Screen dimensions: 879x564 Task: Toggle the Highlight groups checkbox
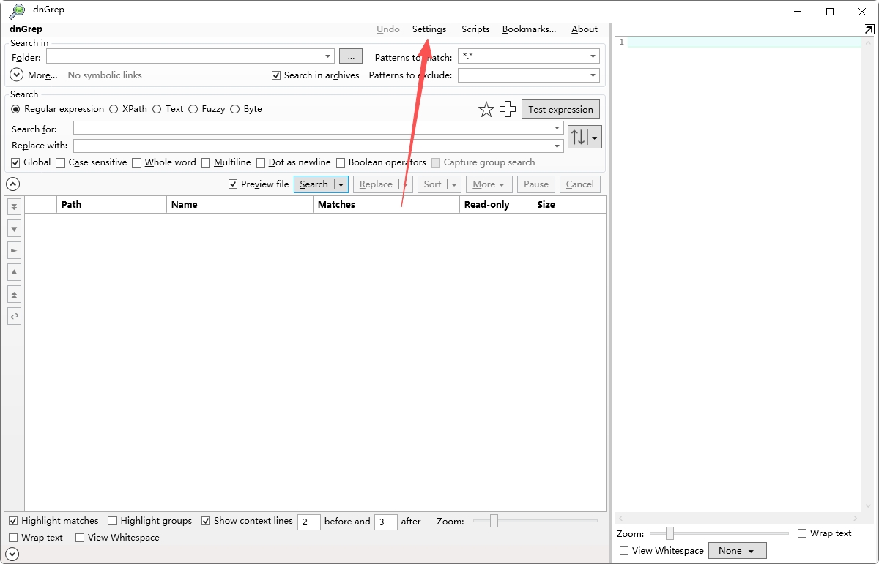(x=112, y=521)
